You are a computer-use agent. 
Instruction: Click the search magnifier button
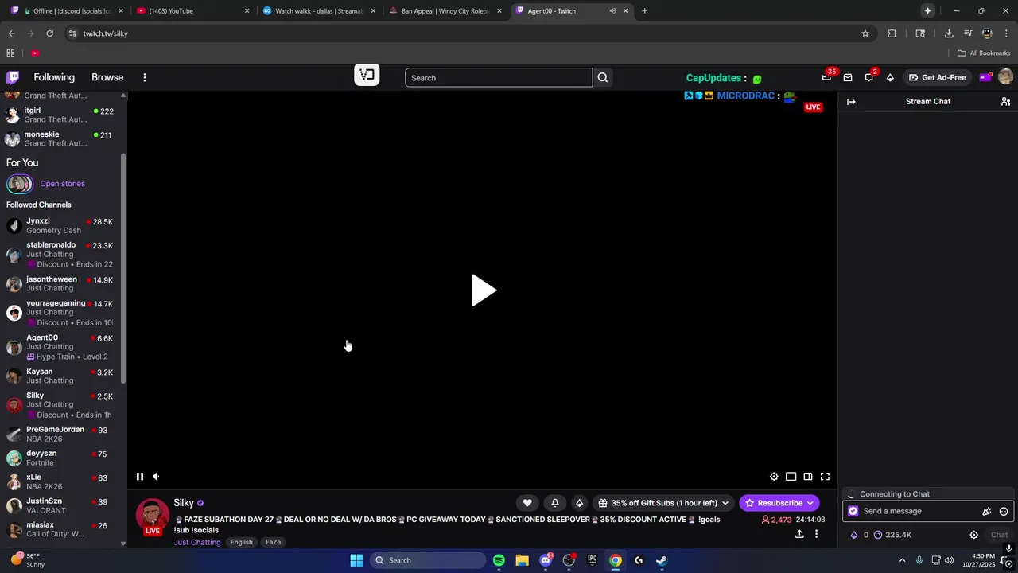pos(603,77)
